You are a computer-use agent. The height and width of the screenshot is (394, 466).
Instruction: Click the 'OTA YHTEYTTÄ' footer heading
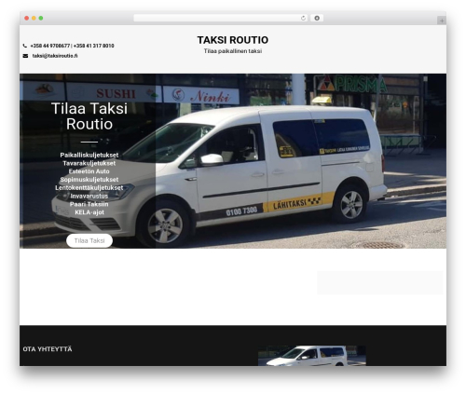pos(48,349)
